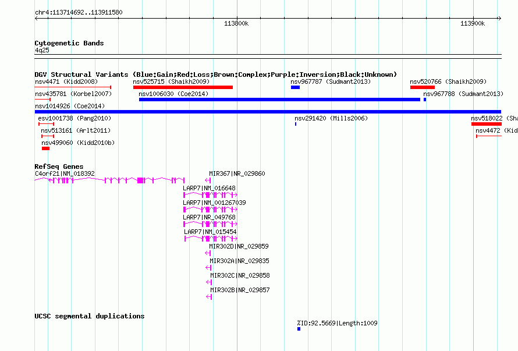Open the Cytogenetic Bands track heading
This screenshot has width=518, height=351.
pyautogui.click(x=69, y=43)
